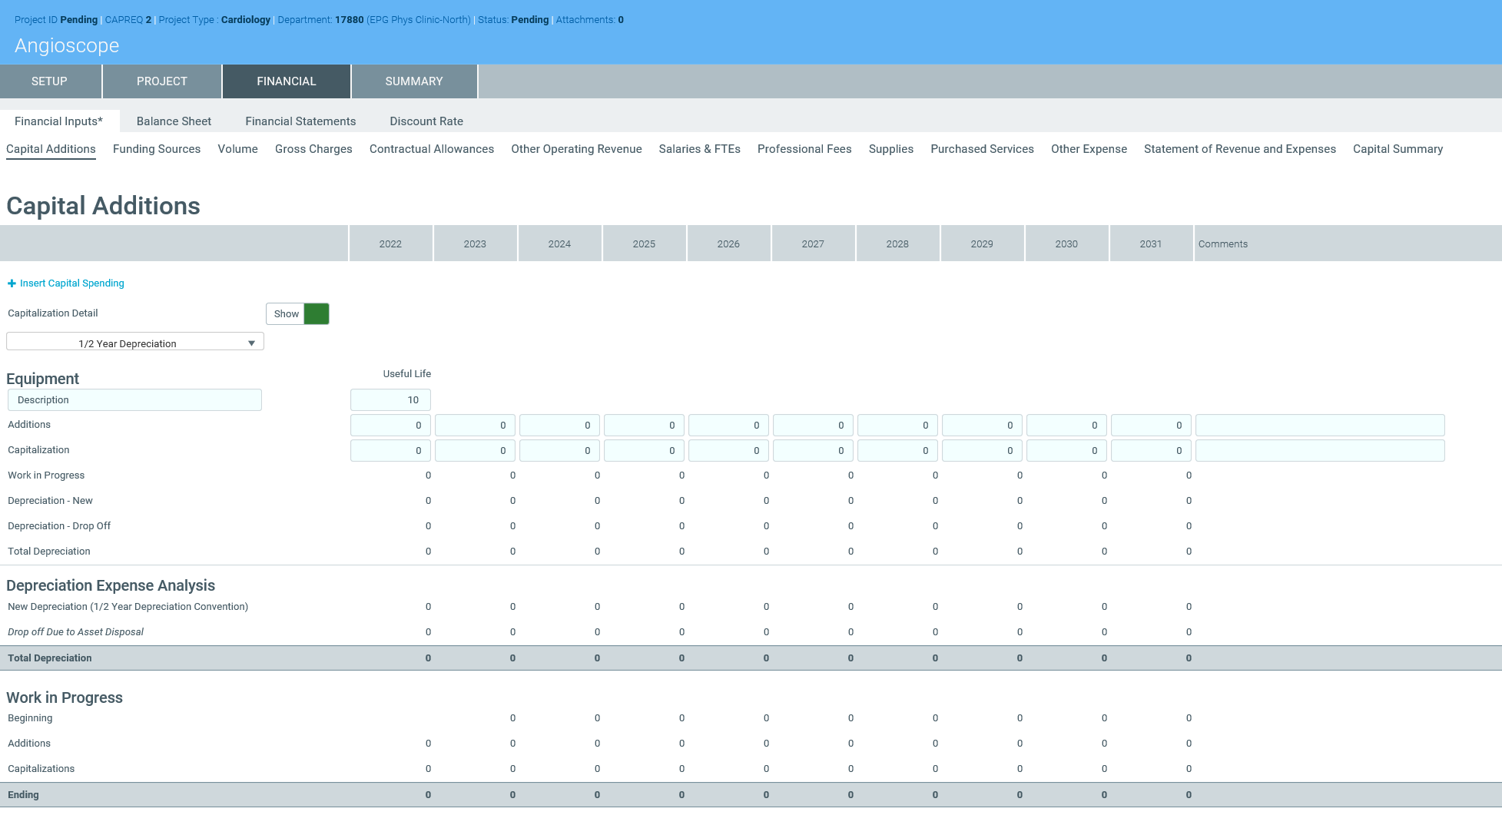Toggle the Capitalization Detail Show switch
Image resolution: width=1502 pixels, height=825 pixels.
(x=297, y=313)
